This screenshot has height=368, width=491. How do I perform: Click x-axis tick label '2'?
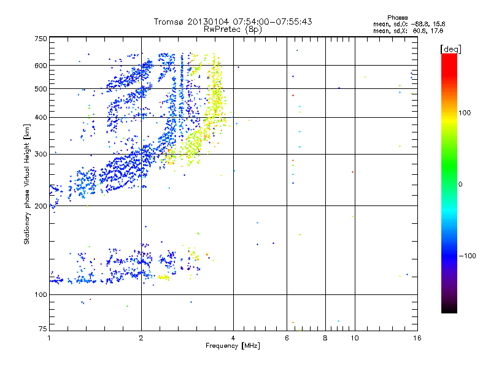(x=141, y=338)
